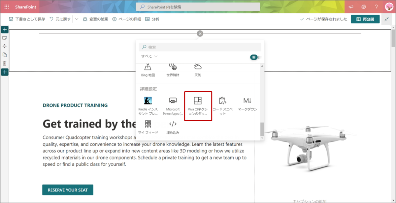Open the すべて category dropdown
396x203 pixels.
click(x=149, y=56)
